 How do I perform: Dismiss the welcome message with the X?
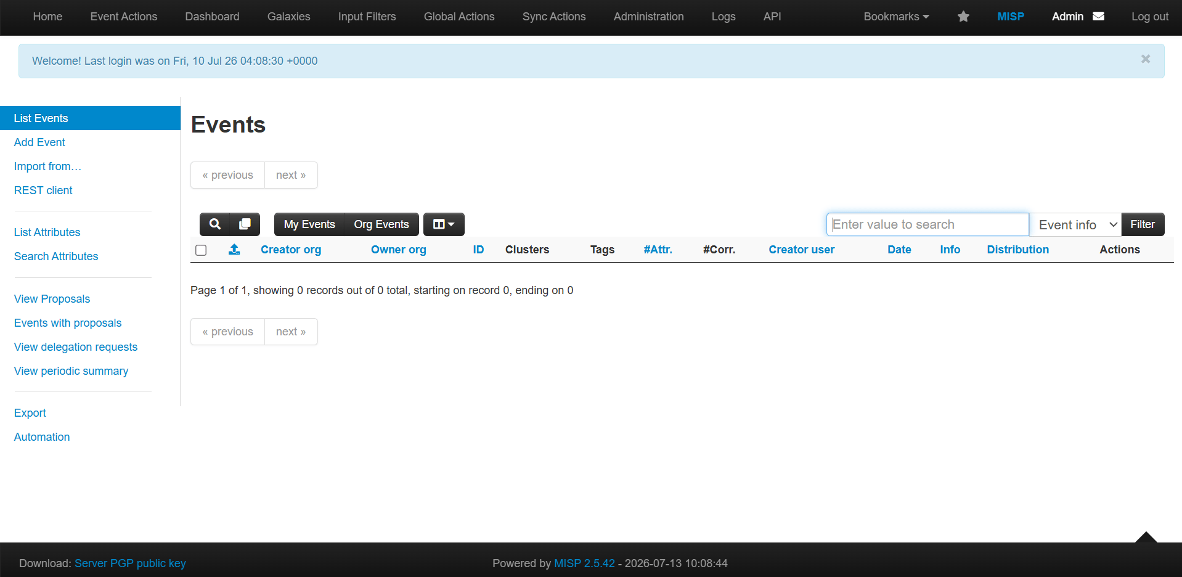click(x=1146, y=59)
